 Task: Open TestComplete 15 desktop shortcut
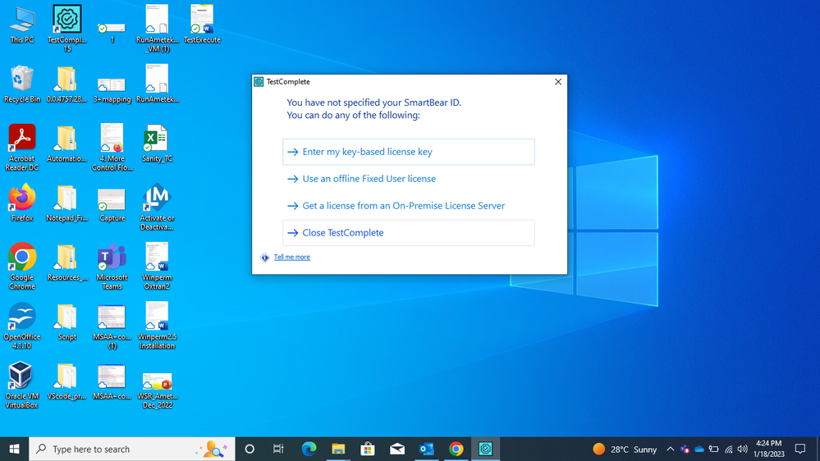click(x=66, y=20)
